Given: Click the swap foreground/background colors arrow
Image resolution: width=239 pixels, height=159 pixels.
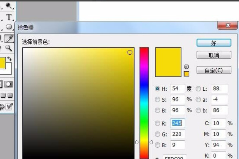Looking at the screenshot, I should point(10,59).
